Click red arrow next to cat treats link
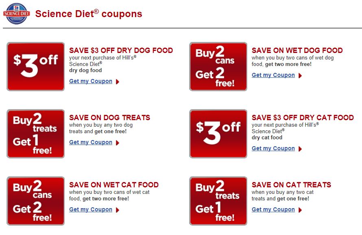Image resolution: width=362 pixels, height=235 pixels. tap(300, 210)
